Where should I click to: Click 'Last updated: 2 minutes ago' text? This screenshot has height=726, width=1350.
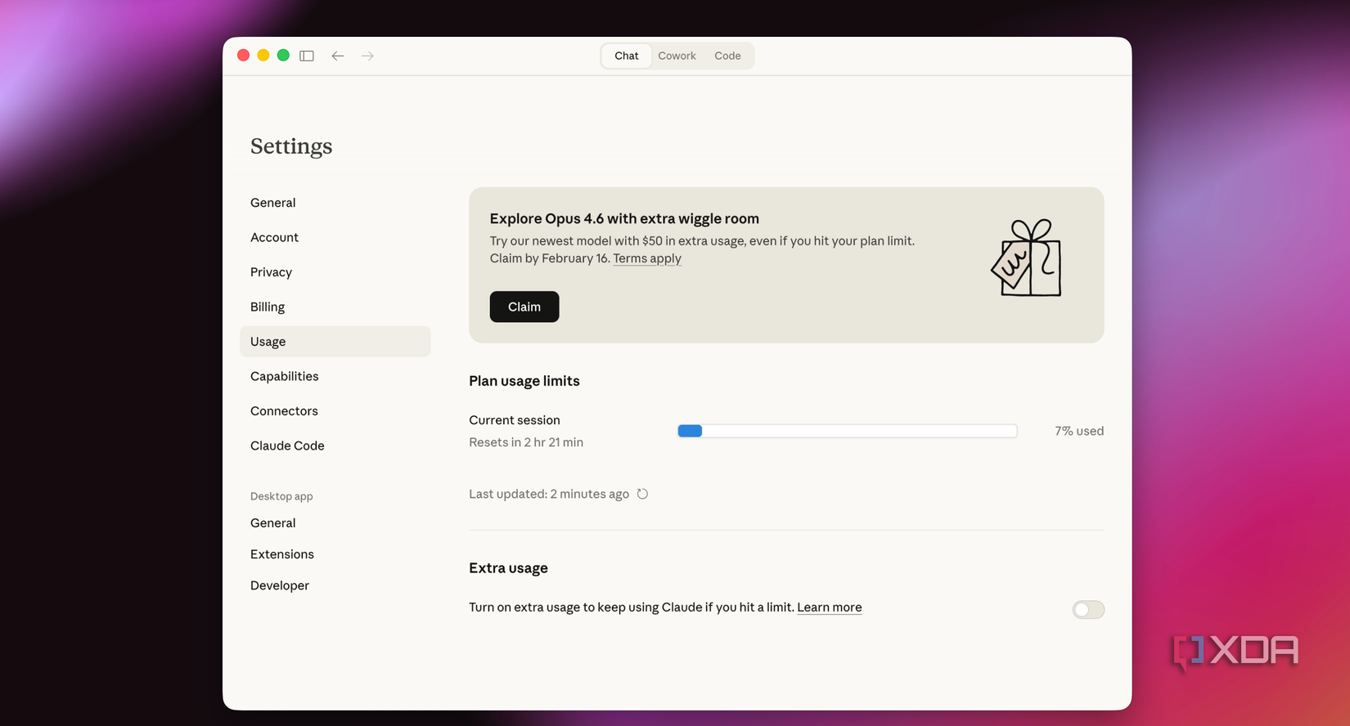549,494
